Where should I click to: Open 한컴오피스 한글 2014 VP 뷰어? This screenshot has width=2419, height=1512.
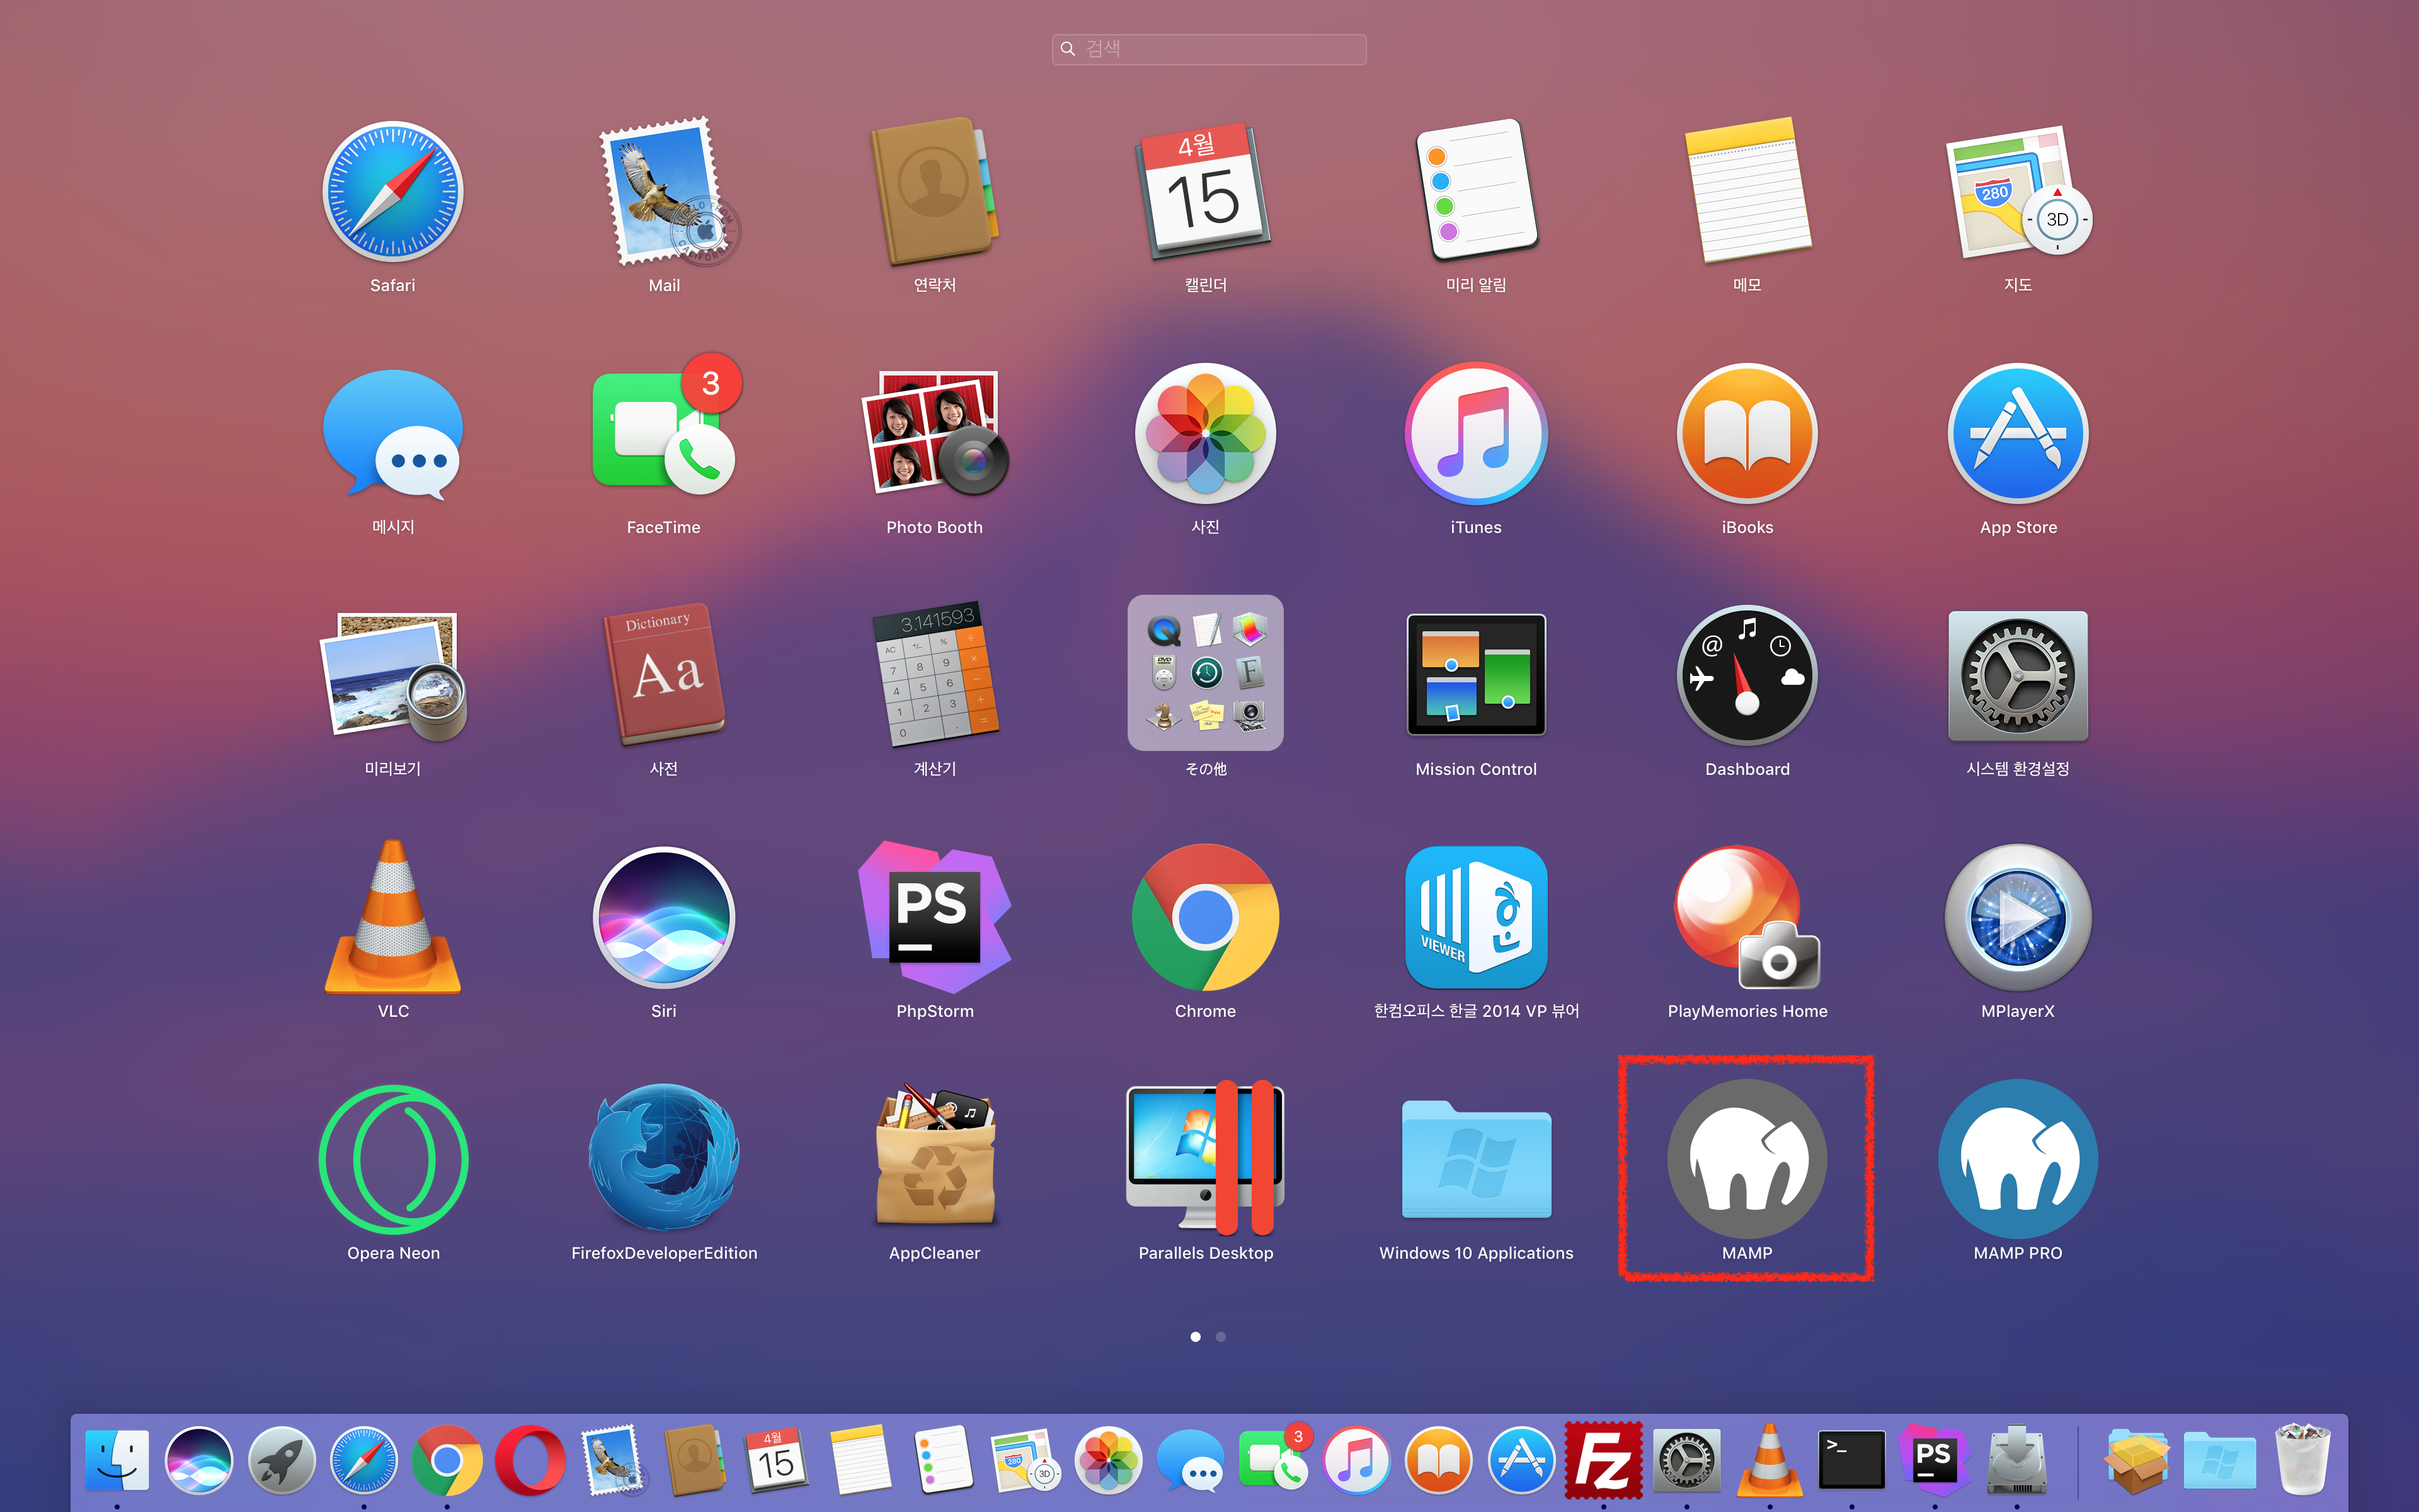click(x=1477, y=918)
